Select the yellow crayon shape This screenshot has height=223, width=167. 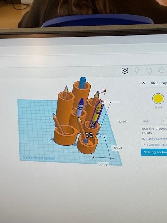point(96,114)
